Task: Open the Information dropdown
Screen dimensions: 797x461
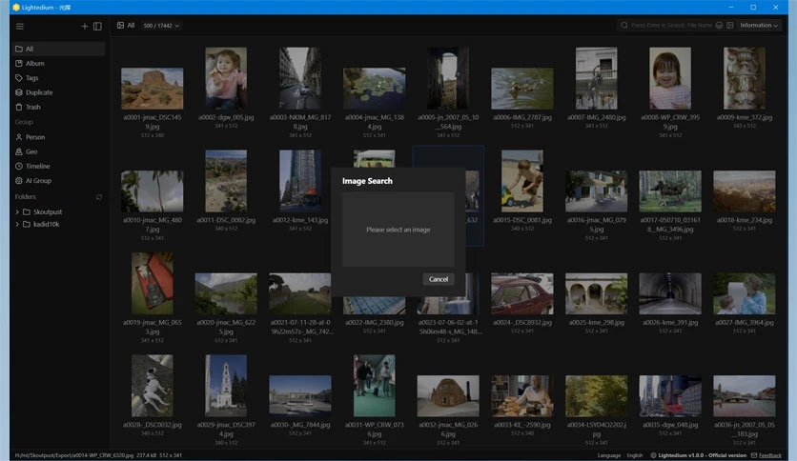Action: (758, 25)
